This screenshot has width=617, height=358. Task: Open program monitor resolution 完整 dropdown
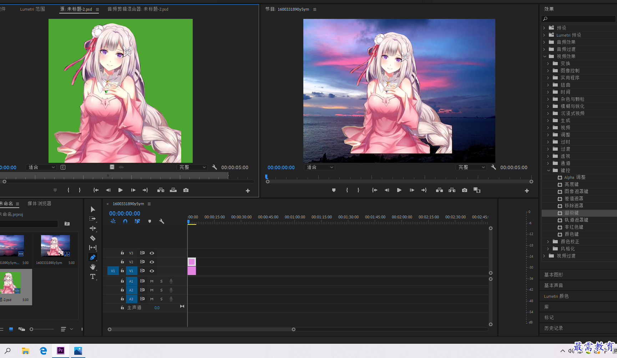pyautogui.click(x=471, y=167)
